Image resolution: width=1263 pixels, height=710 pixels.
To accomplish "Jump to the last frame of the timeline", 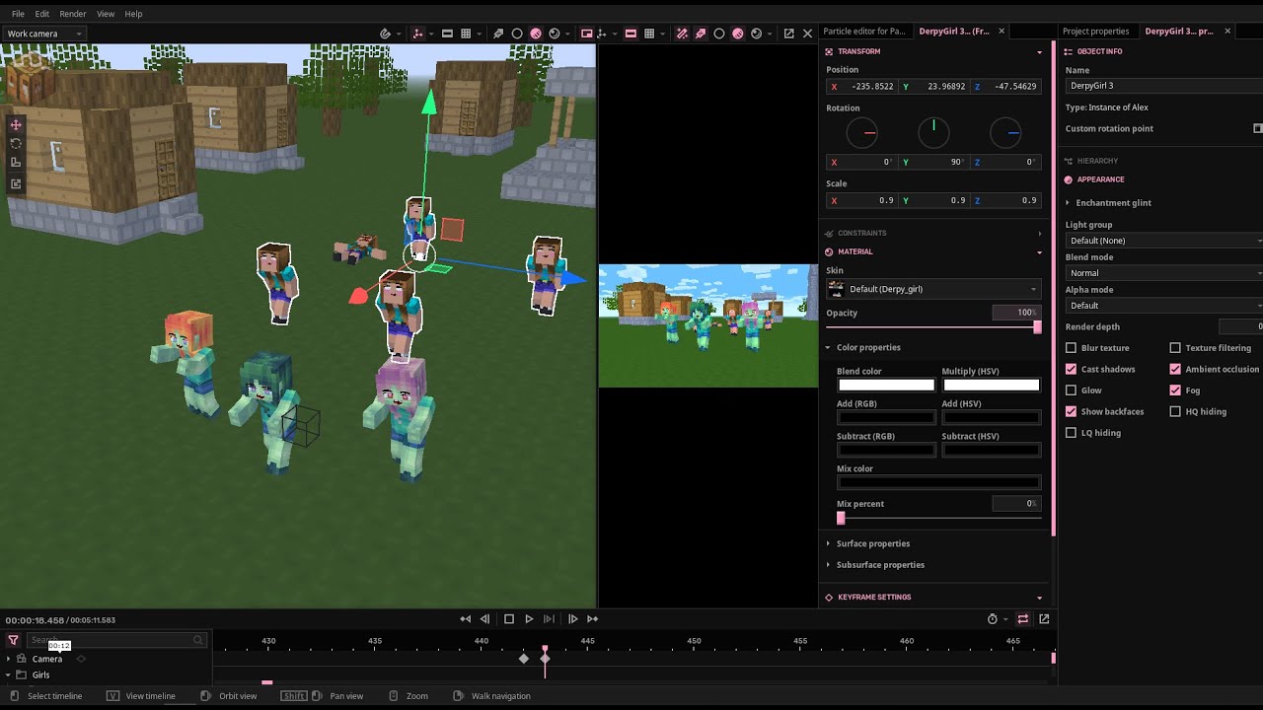I will (x=592, y=619).
